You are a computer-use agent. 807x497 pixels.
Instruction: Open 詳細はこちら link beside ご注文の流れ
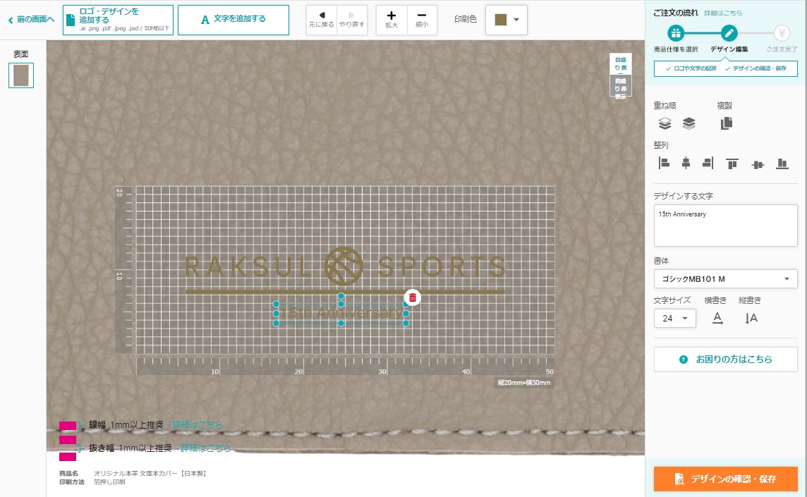pos(723,13)
